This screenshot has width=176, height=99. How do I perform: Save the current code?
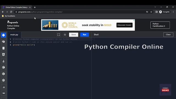(73, 35)
